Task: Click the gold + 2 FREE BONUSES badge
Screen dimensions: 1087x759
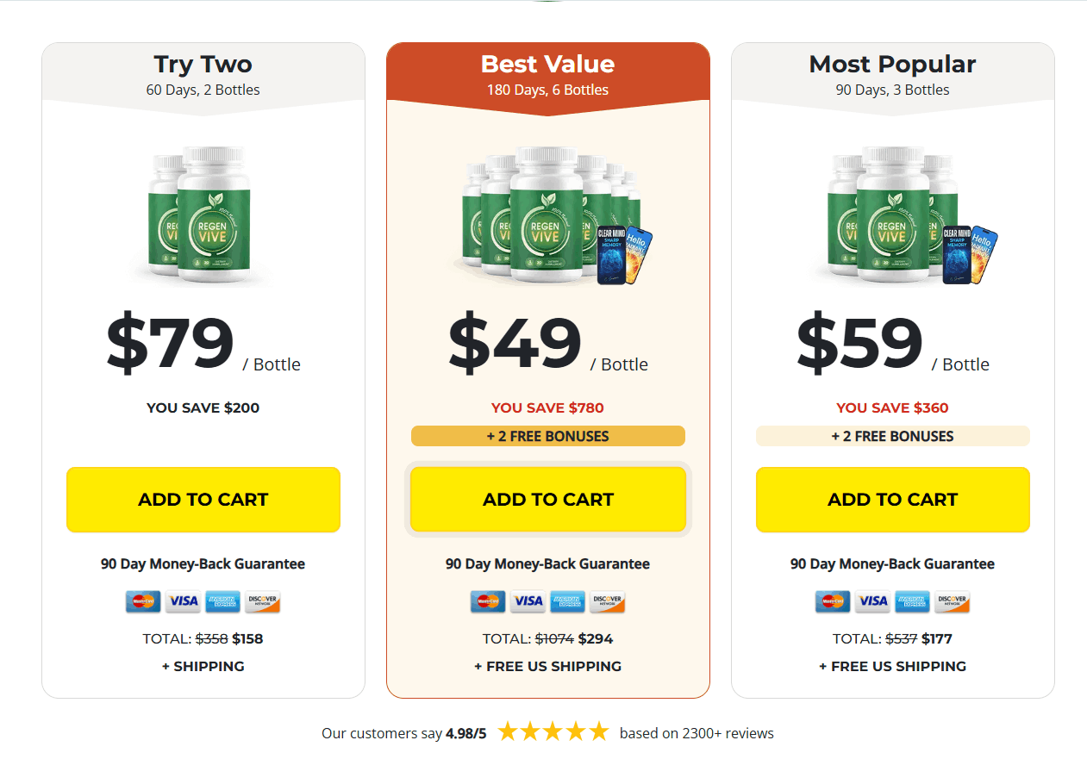Action: (x=548, y=436)
